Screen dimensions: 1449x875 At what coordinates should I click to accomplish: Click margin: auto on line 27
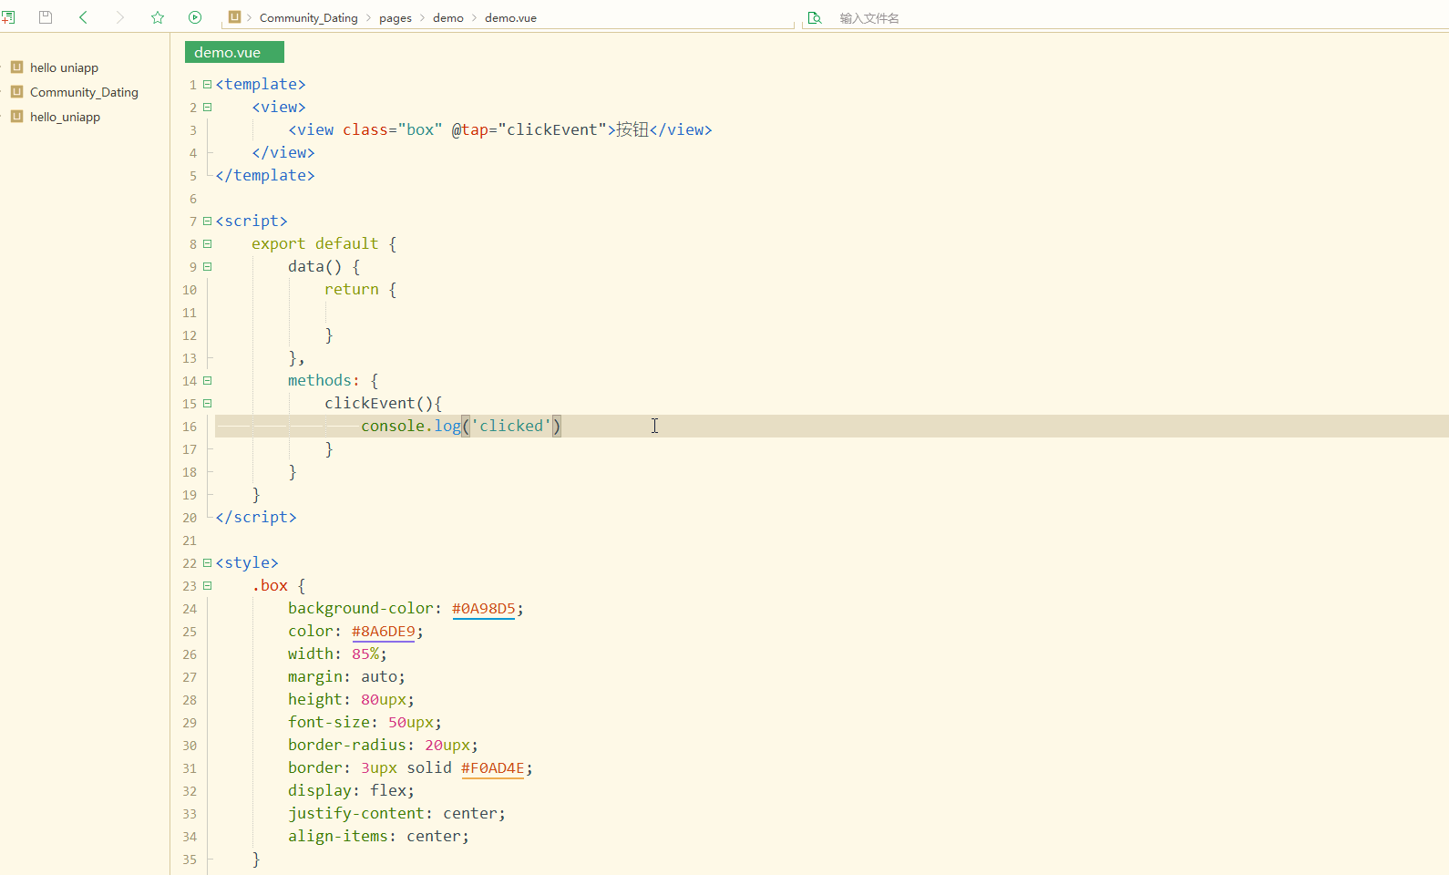pyautogui.click(x=346, y=676)
